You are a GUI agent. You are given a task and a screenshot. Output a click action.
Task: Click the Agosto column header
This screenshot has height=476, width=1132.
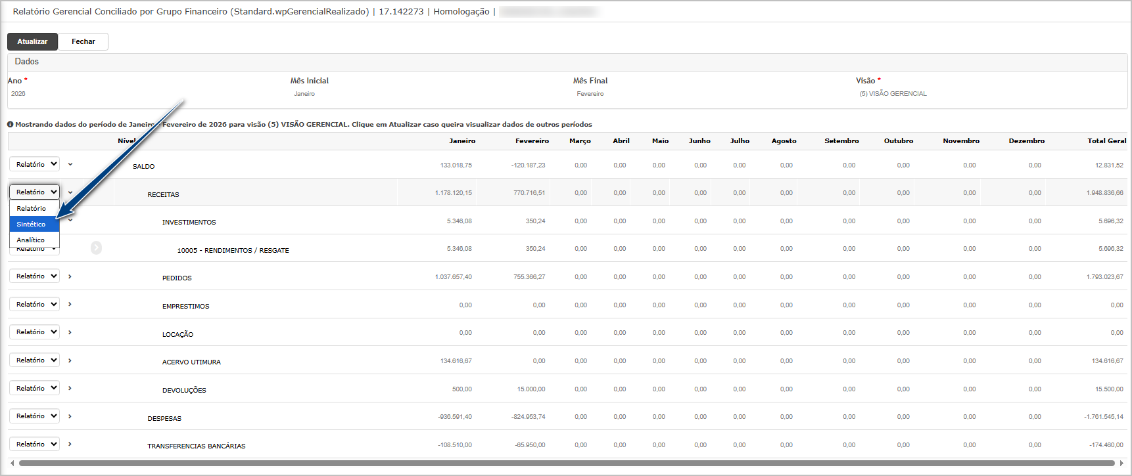click(x=784, y=141)
